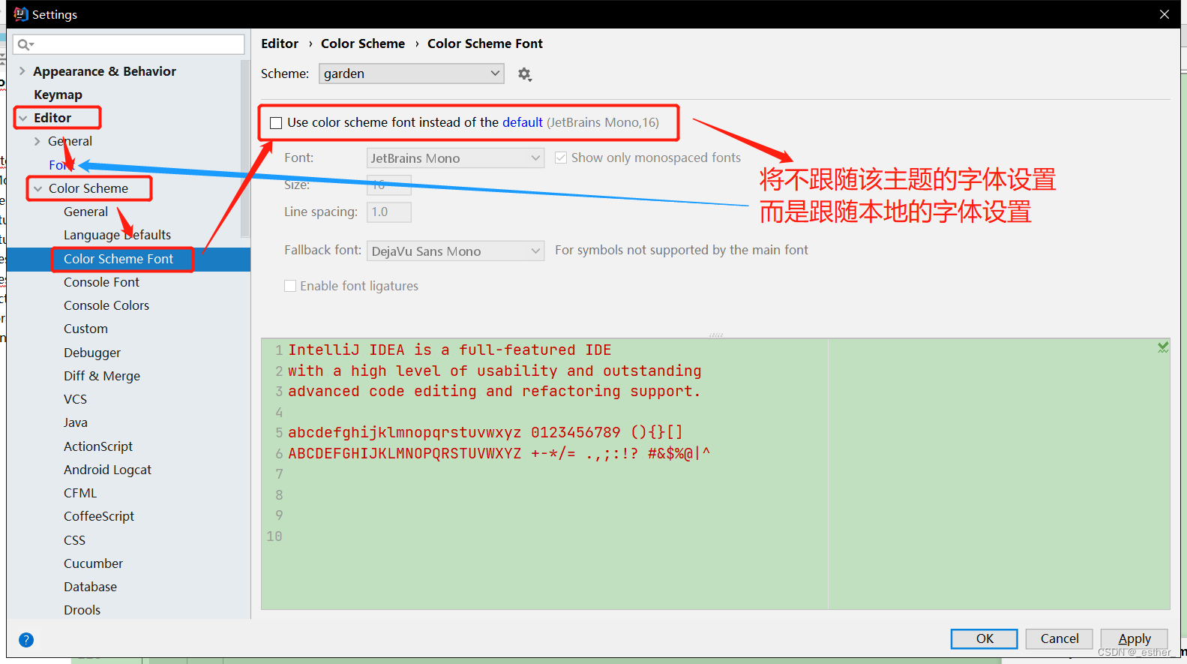
Task: Toggle Enable font ligatures checkbox
Action: (x=290, y=286)
